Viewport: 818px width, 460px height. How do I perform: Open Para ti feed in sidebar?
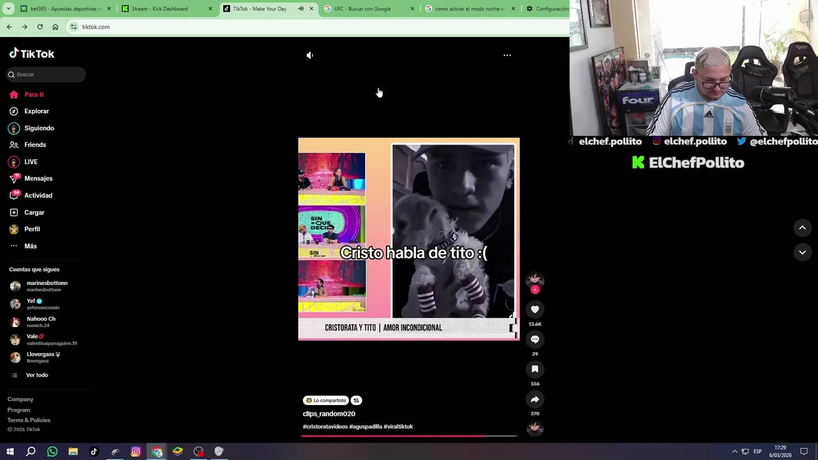[x=34, y=95]
